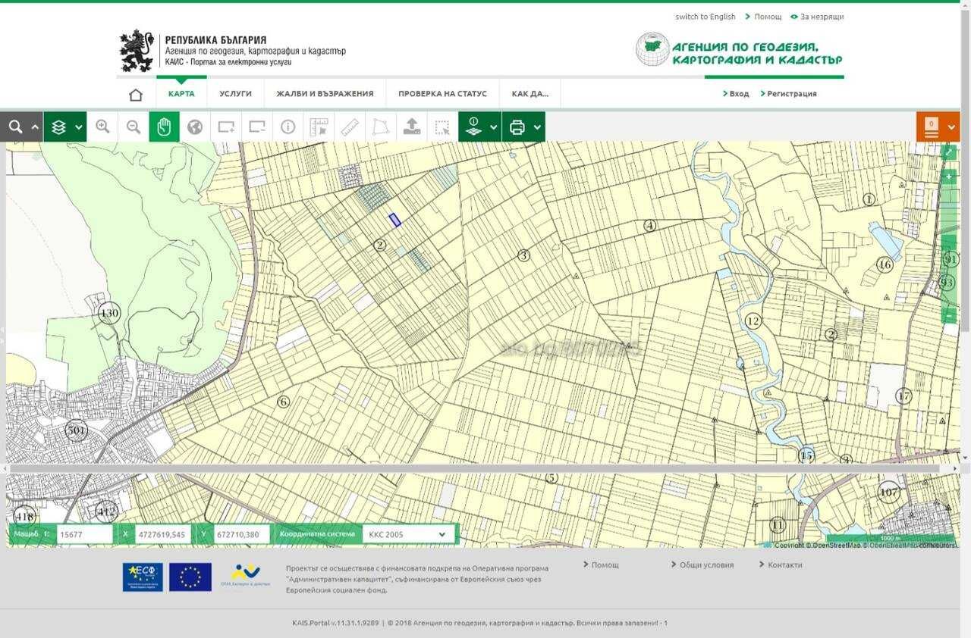Screen dimensions: 971x638
Task: Select the dashed rectangle selection tool
Action: (442, 127)
